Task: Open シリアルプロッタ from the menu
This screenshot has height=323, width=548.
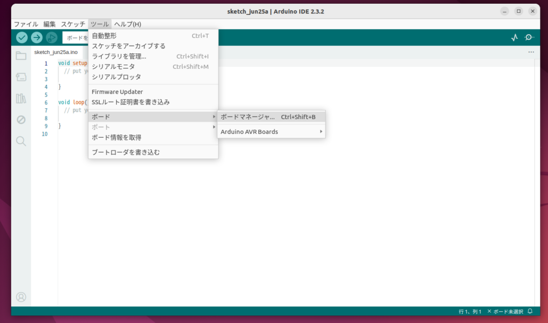Action: 153,77
